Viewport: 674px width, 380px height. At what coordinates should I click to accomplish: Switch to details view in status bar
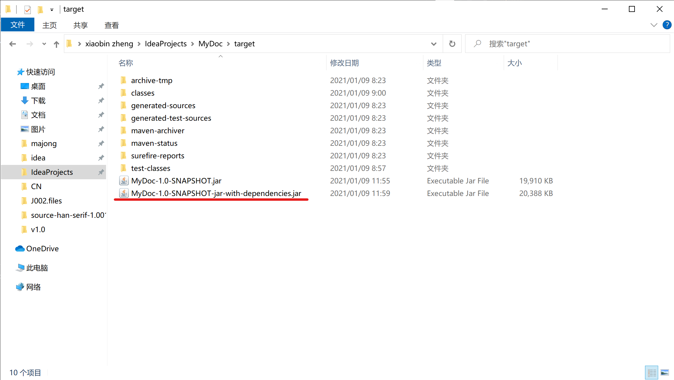click(x=652, y=372)
